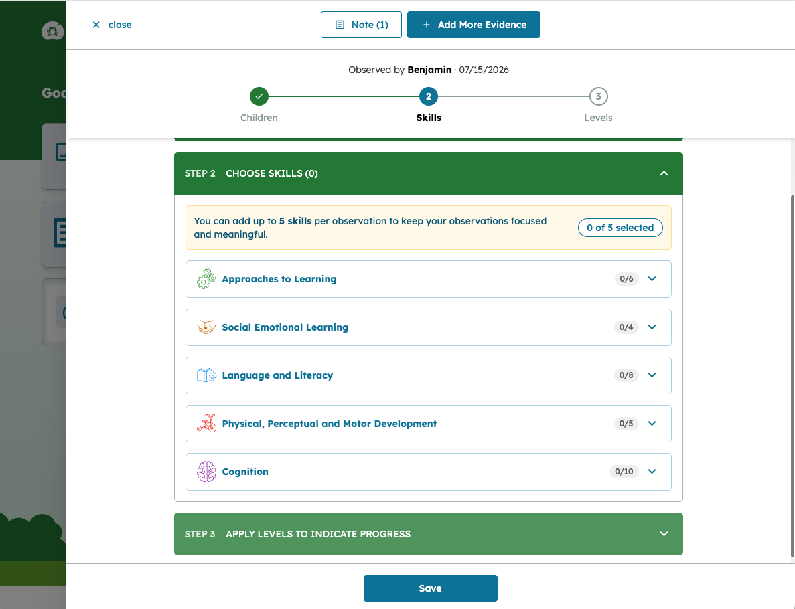Click the Levels step label
The width and height of the screenshot is (795, 609).
pyautogui.click(x=598, y=118)
